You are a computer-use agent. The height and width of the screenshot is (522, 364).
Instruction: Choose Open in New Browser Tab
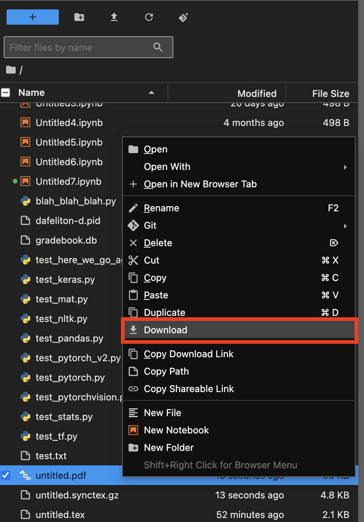239,184
